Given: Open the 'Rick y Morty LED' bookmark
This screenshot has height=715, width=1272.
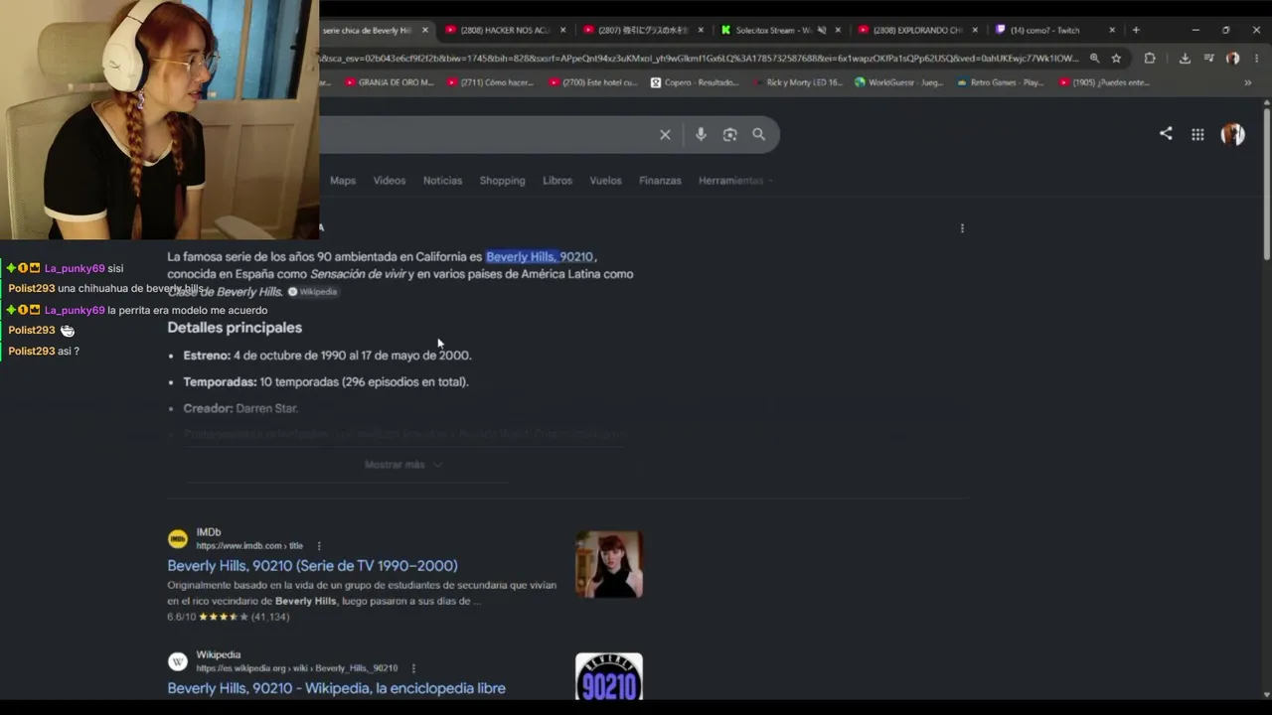Looking at the screenshot, I should click(x=797, y=82).
